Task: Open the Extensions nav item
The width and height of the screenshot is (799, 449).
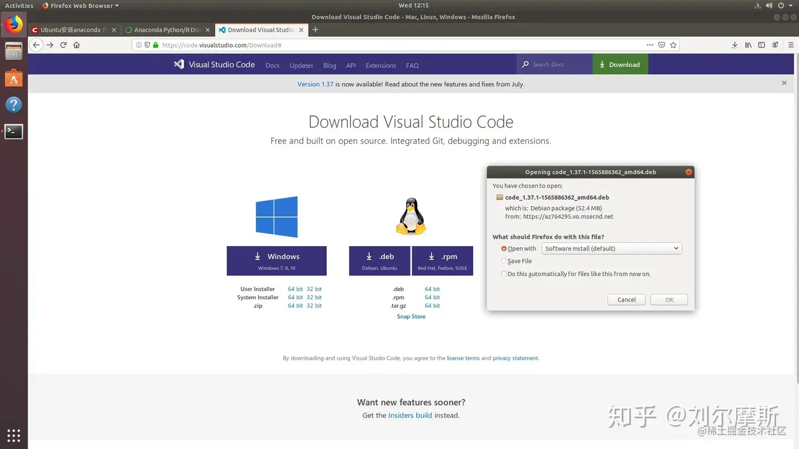Action: [381, 65]
